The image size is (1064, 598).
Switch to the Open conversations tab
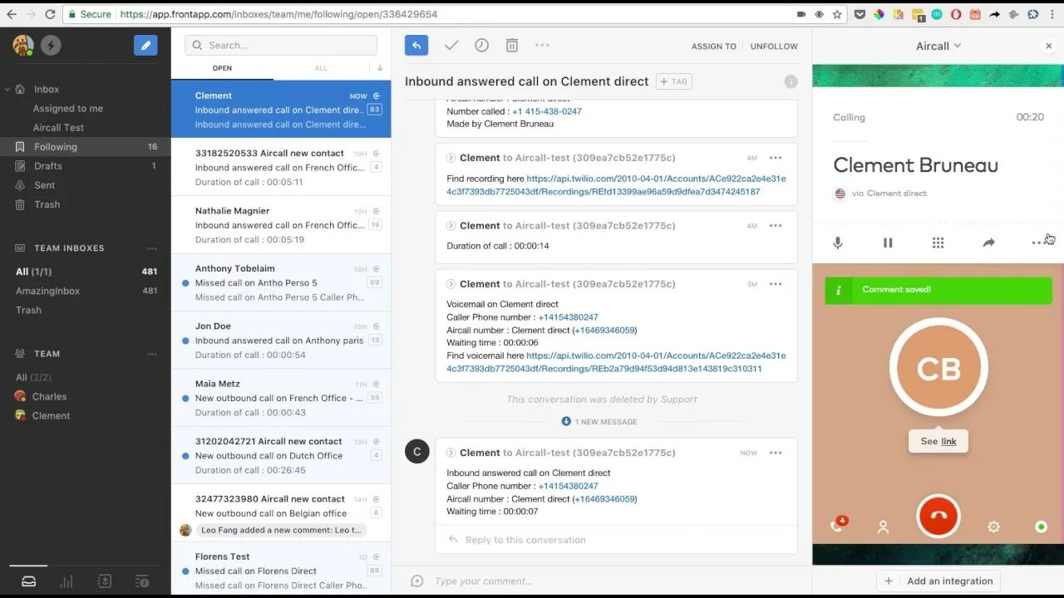[x=222, y=68]
